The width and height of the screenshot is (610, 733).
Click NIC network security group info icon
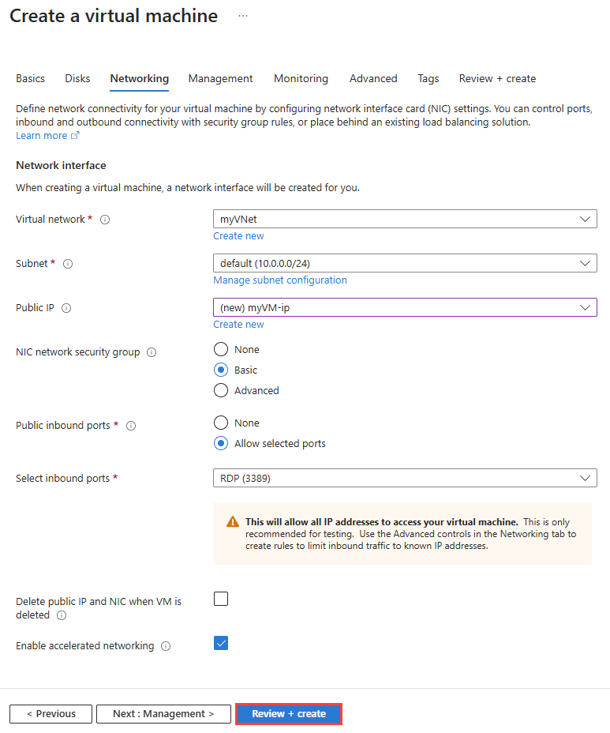[x=152, y=352]
